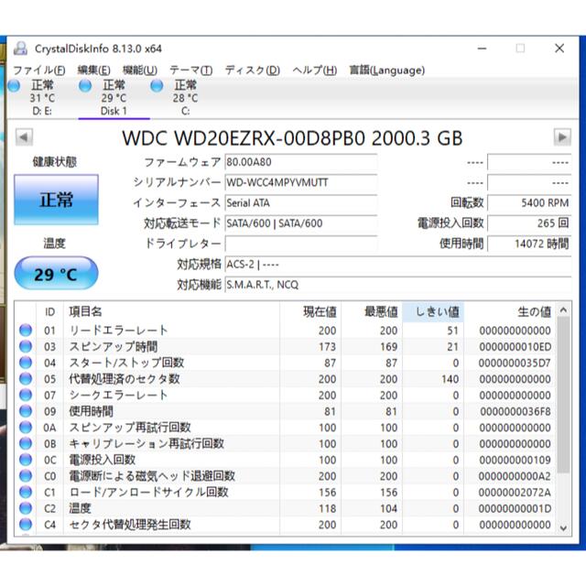Click status orb of row 09 使用時間
Screen dimensions: 586x586
tap(26, 411)
